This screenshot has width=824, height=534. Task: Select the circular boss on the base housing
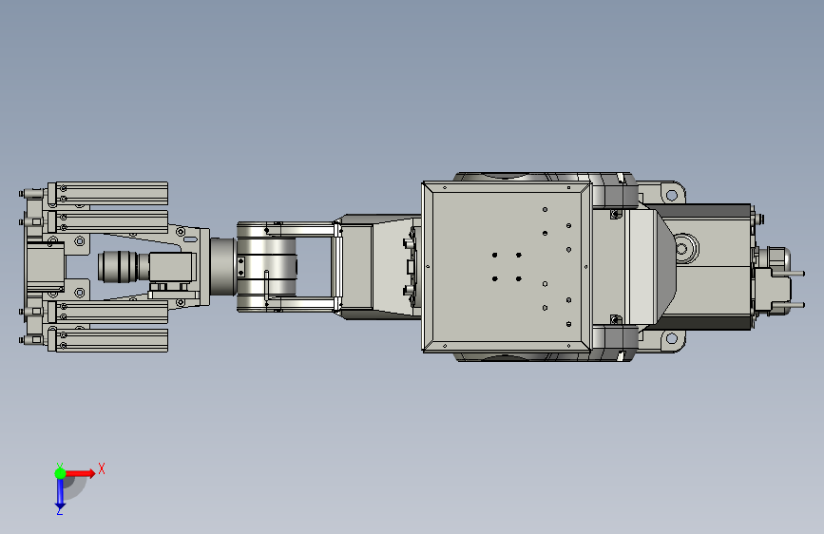pyautogui.click(x=684, y=248)
